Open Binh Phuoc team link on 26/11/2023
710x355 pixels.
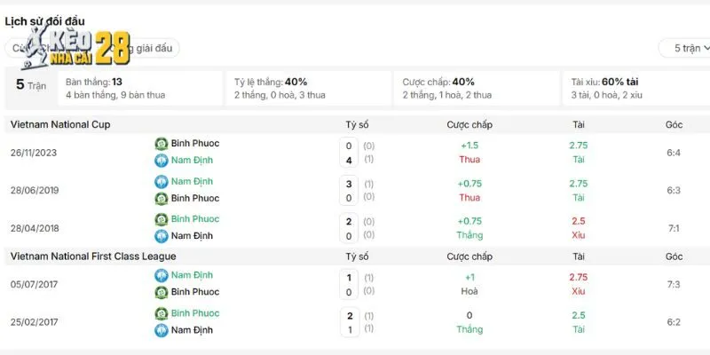click(x=195, y=144)
